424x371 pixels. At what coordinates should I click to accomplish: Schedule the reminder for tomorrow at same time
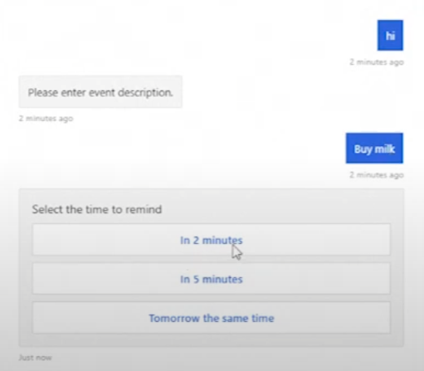212,318
